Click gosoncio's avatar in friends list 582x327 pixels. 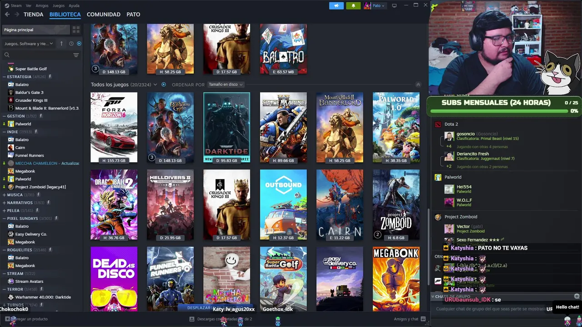pos(449,136)
